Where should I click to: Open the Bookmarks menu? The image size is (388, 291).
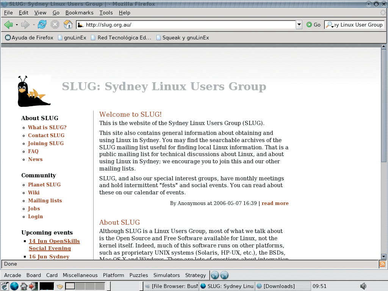[x=80, y=13]
